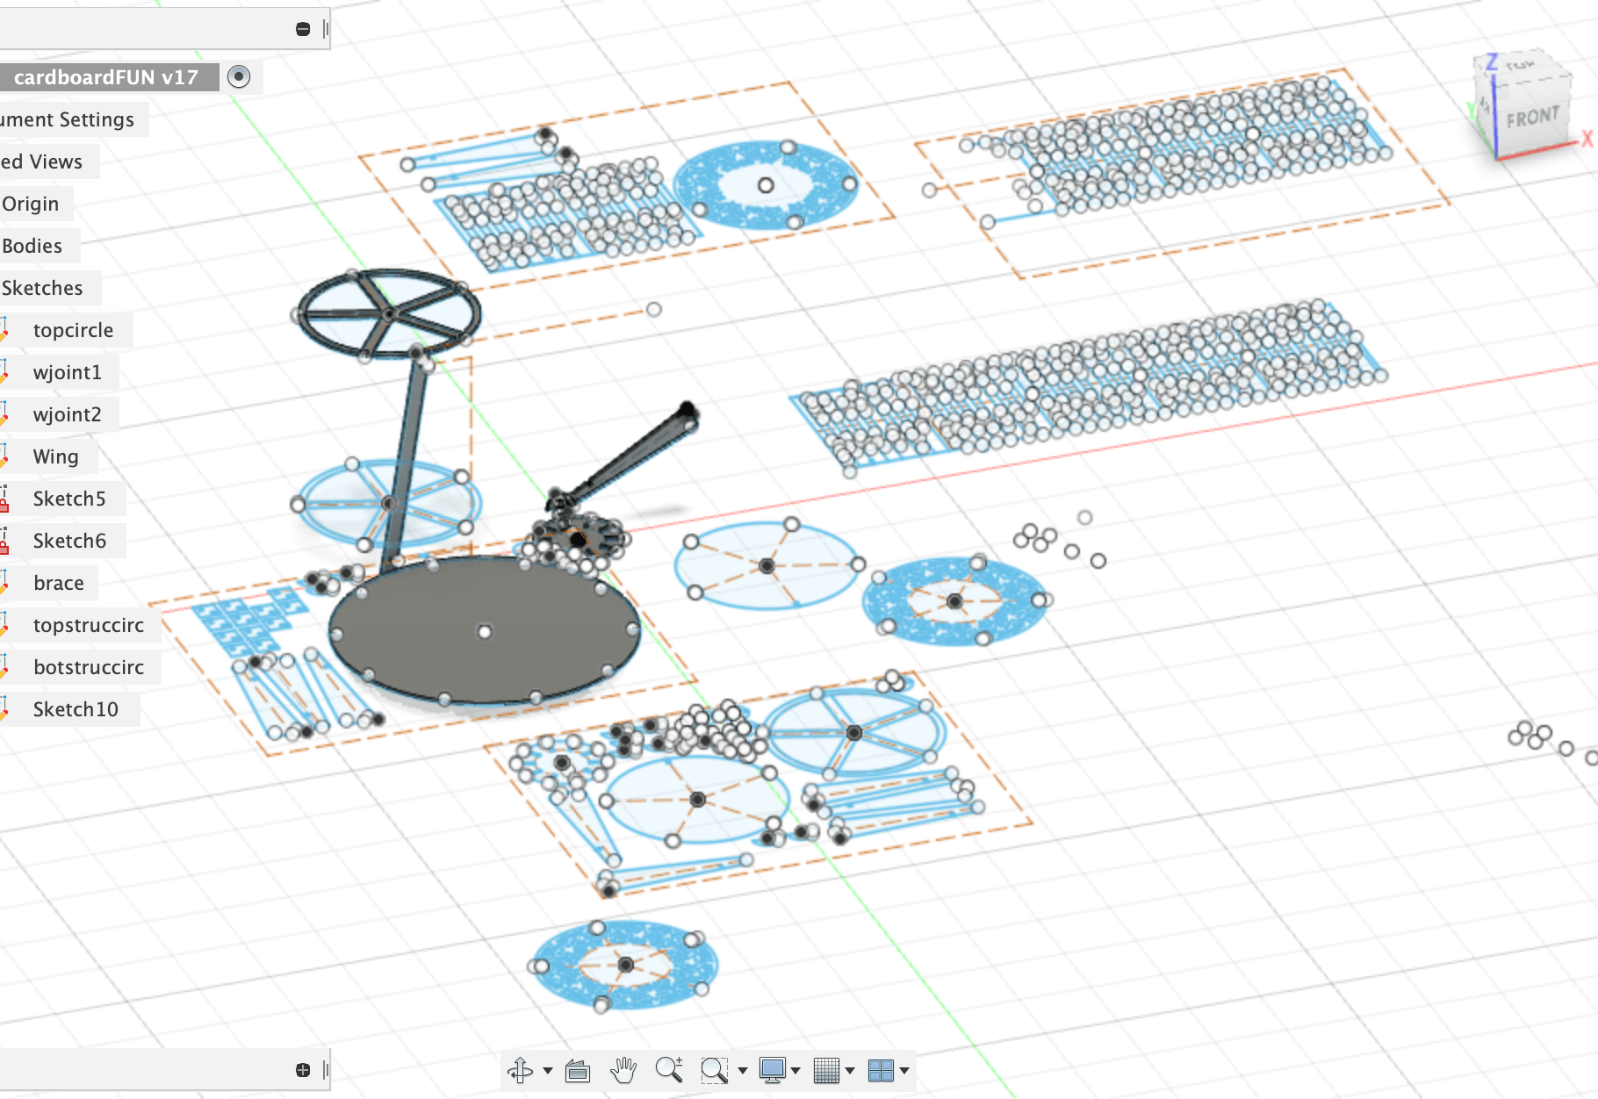Screen dimensions: 1598x1099
Task: Select the Pan hand tool
Action: pos(623,1070)
